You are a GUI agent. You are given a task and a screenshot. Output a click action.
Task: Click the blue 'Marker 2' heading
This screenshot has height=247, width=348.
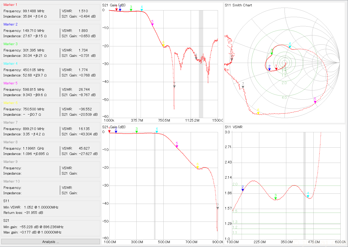(x=10, y=24)
